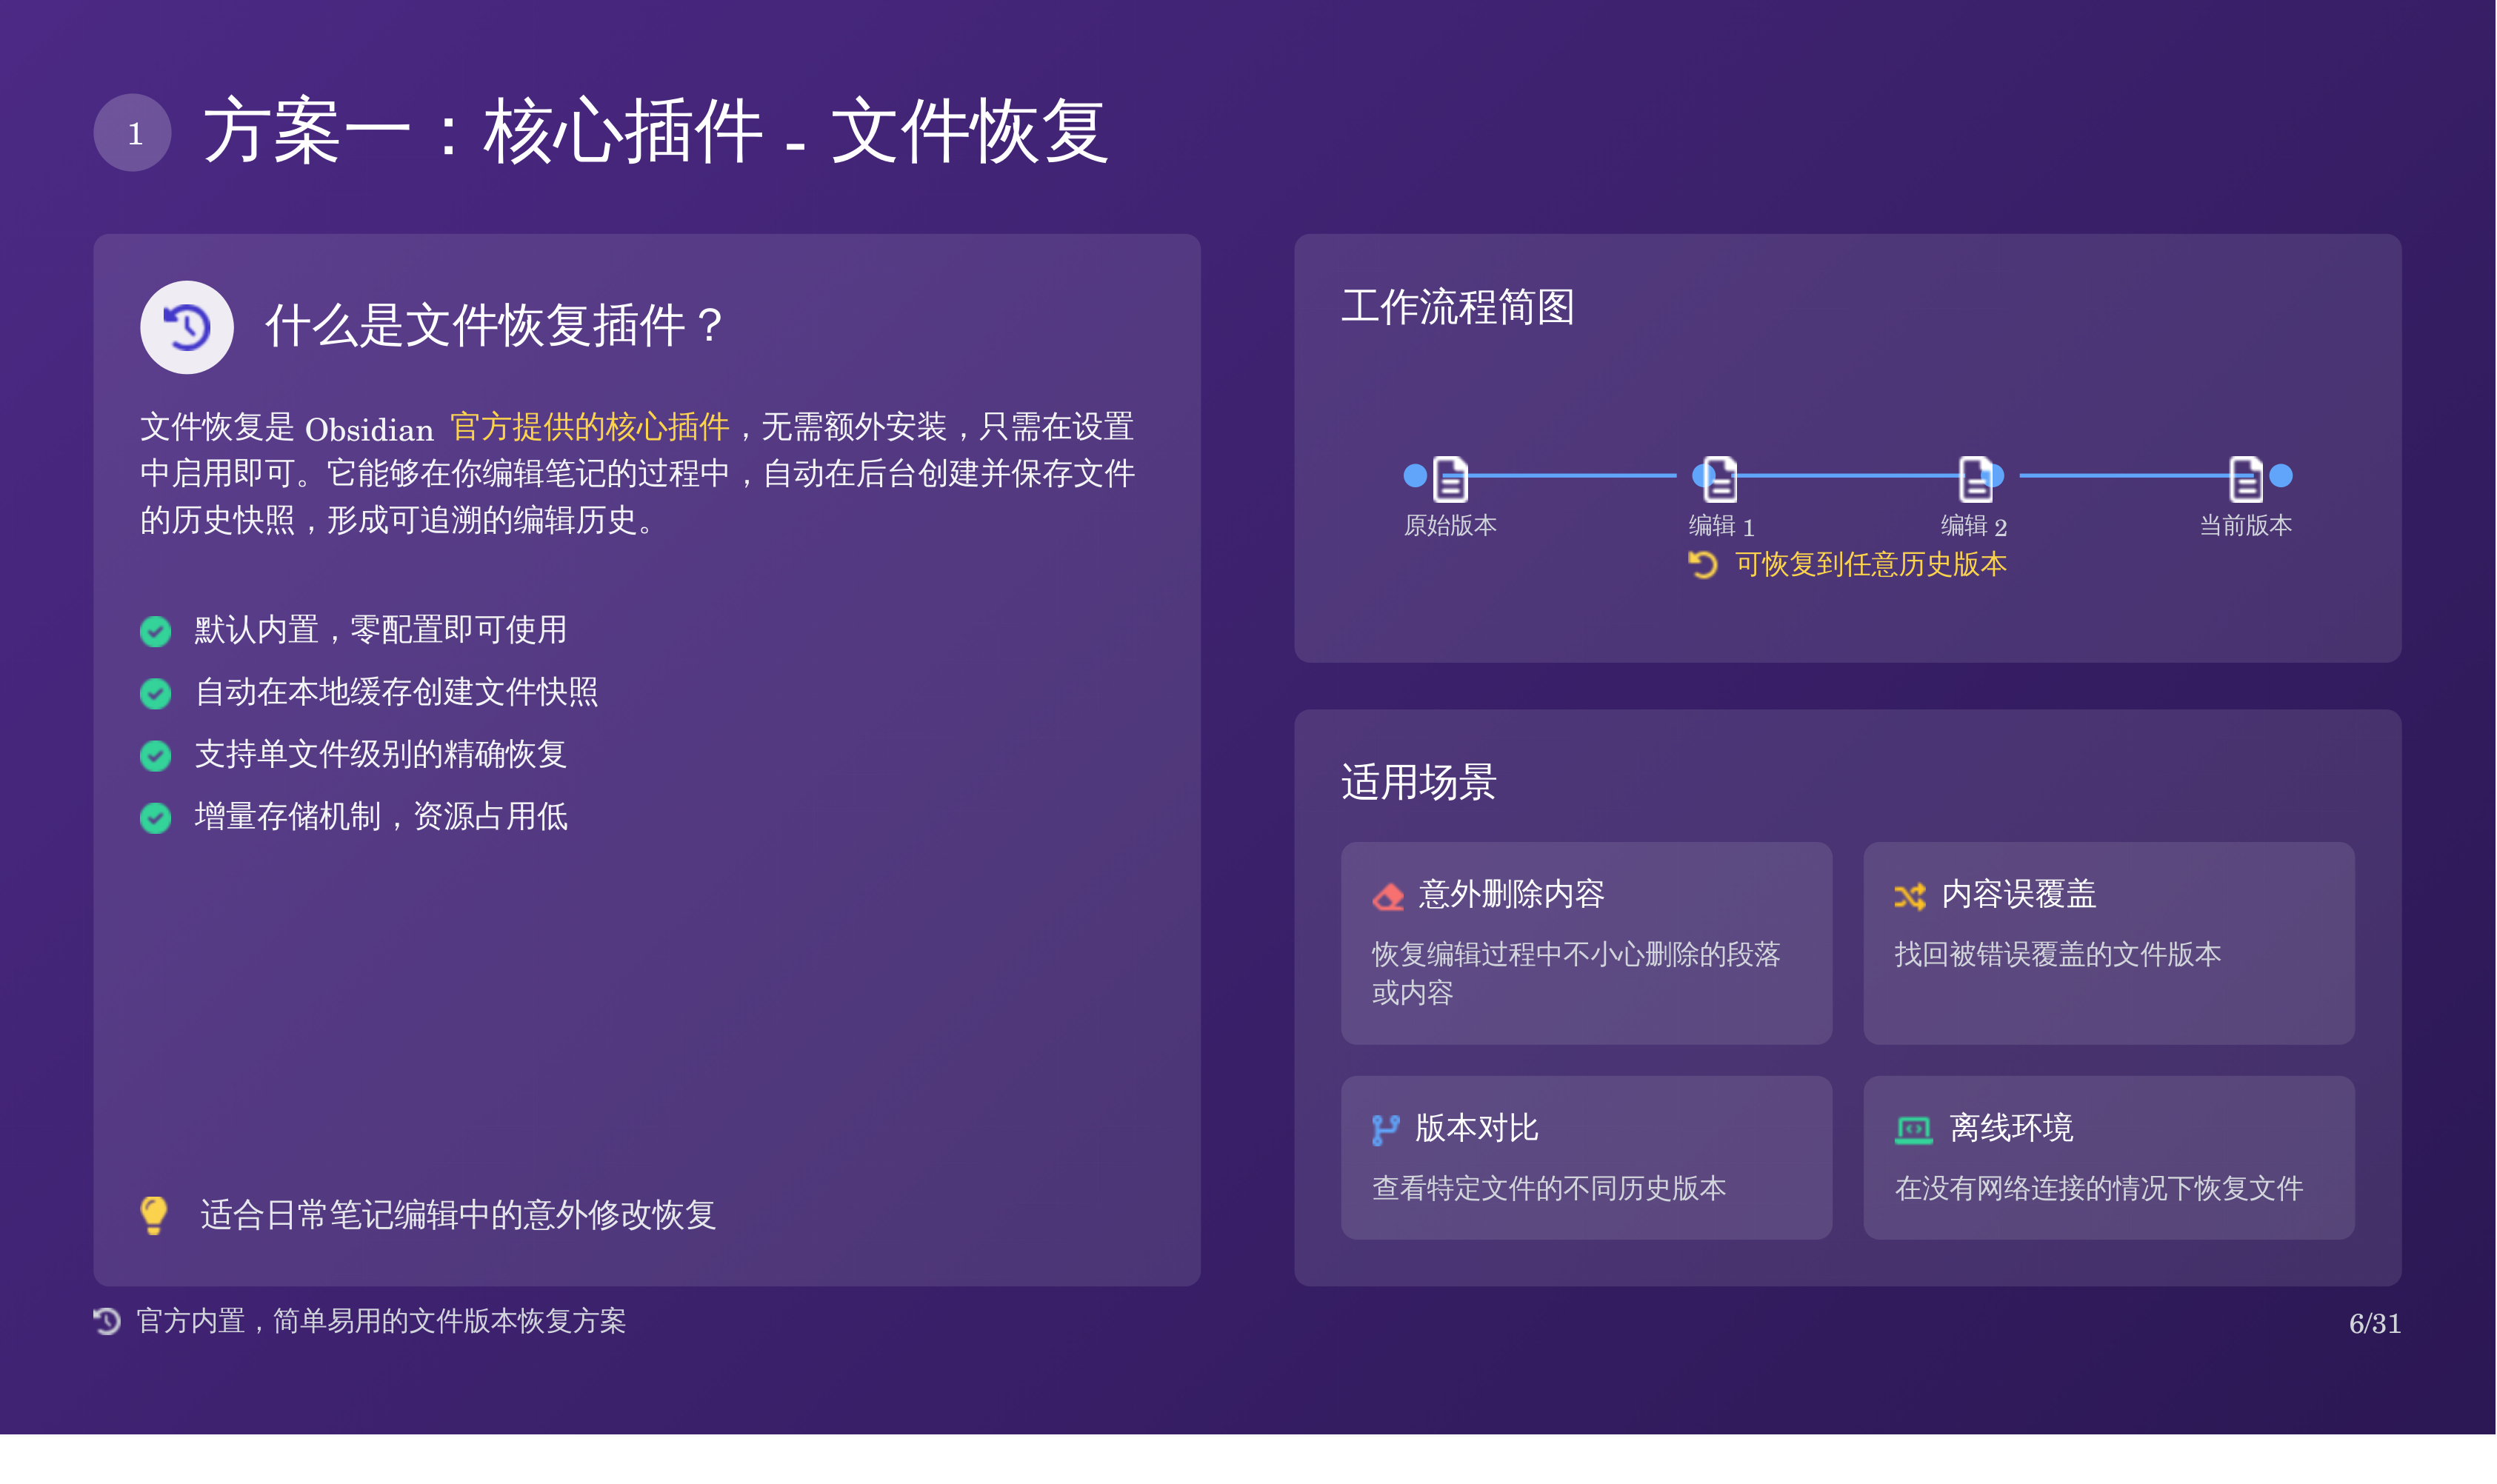Click the numbered circle badge 1 in the title
This screenshot has width=2497, height=1484.
[132, 133]
